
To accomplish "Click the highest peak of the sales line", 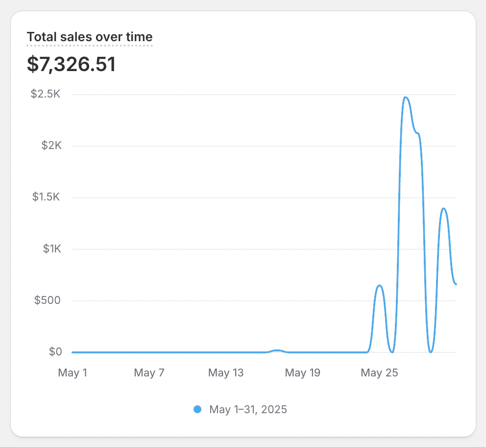I will click(x=406, y=98).
